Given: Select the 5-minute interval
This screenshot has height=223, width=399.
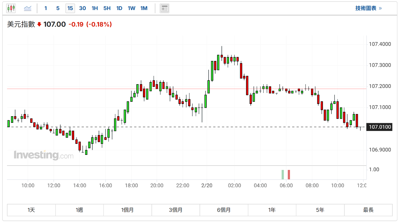Looking at the screenshot, I should click(58, 8).
